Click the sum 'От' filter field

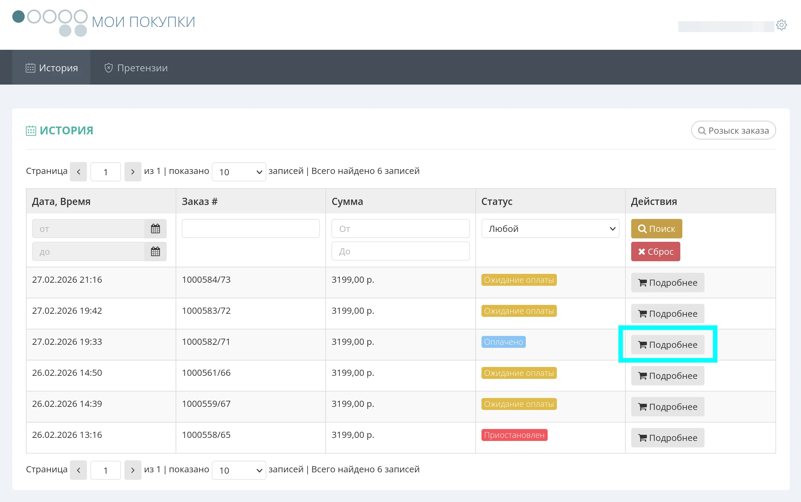tap(400, 228)
